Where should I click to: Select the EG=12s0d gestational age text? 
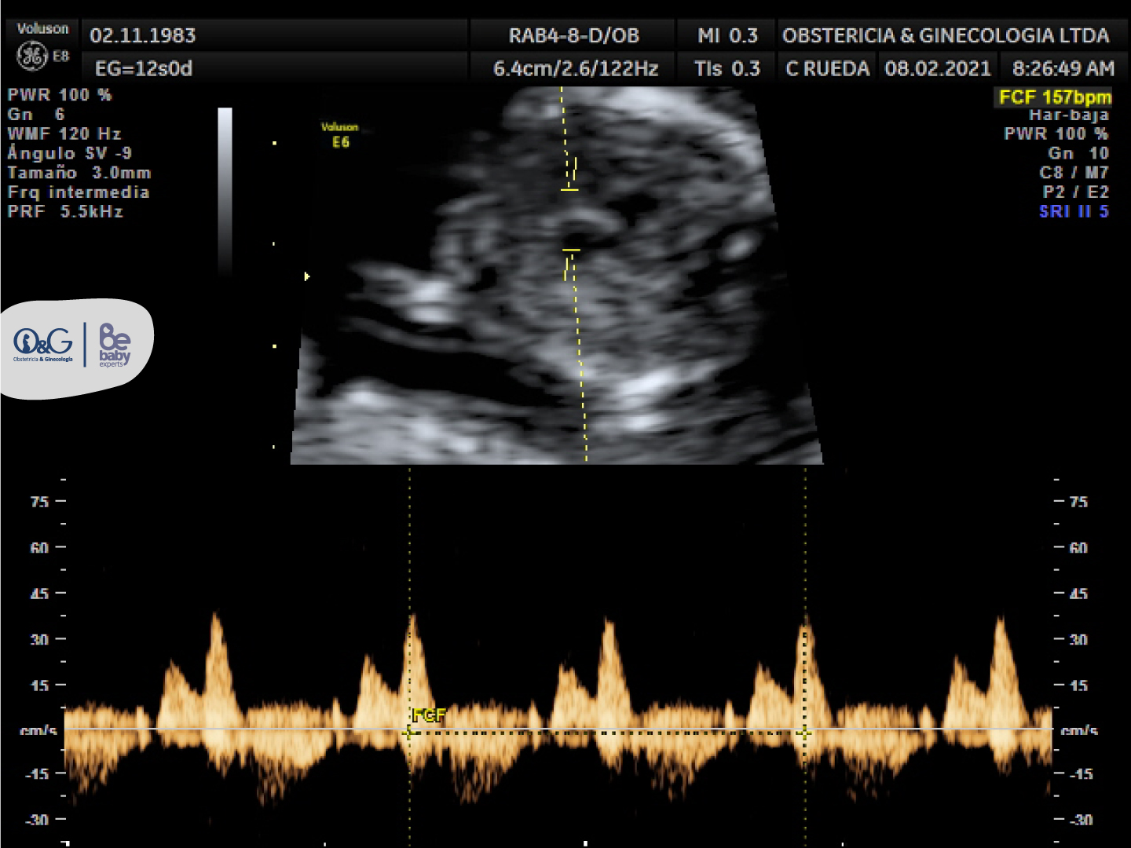tap(144, 68)
